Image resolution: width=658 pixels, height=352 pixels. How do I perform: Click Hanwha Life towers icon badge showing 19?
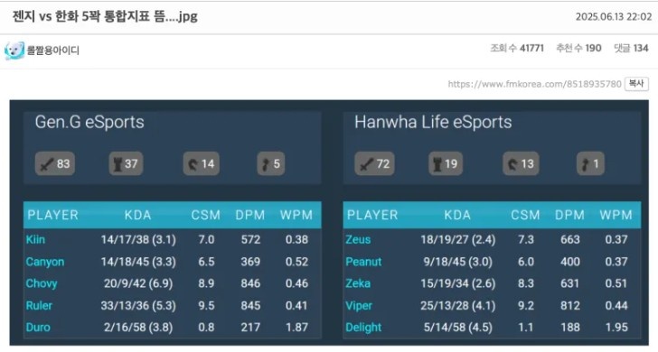pos(446,163)
